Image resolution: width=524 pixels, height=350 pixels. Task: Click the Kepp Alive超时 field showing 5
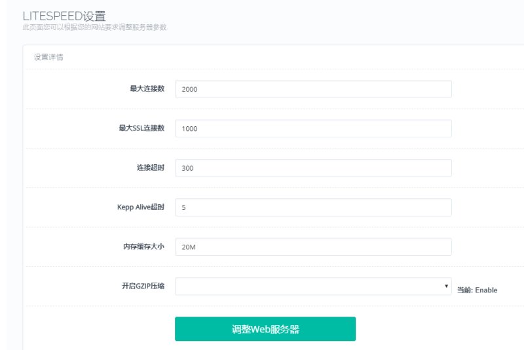click(313, 207)
